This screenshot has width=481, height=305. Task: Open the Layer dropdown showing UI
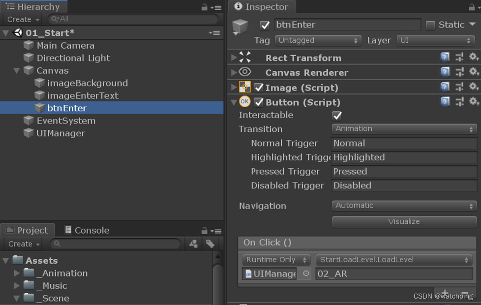pyautogui.click(x=436, y=40)
